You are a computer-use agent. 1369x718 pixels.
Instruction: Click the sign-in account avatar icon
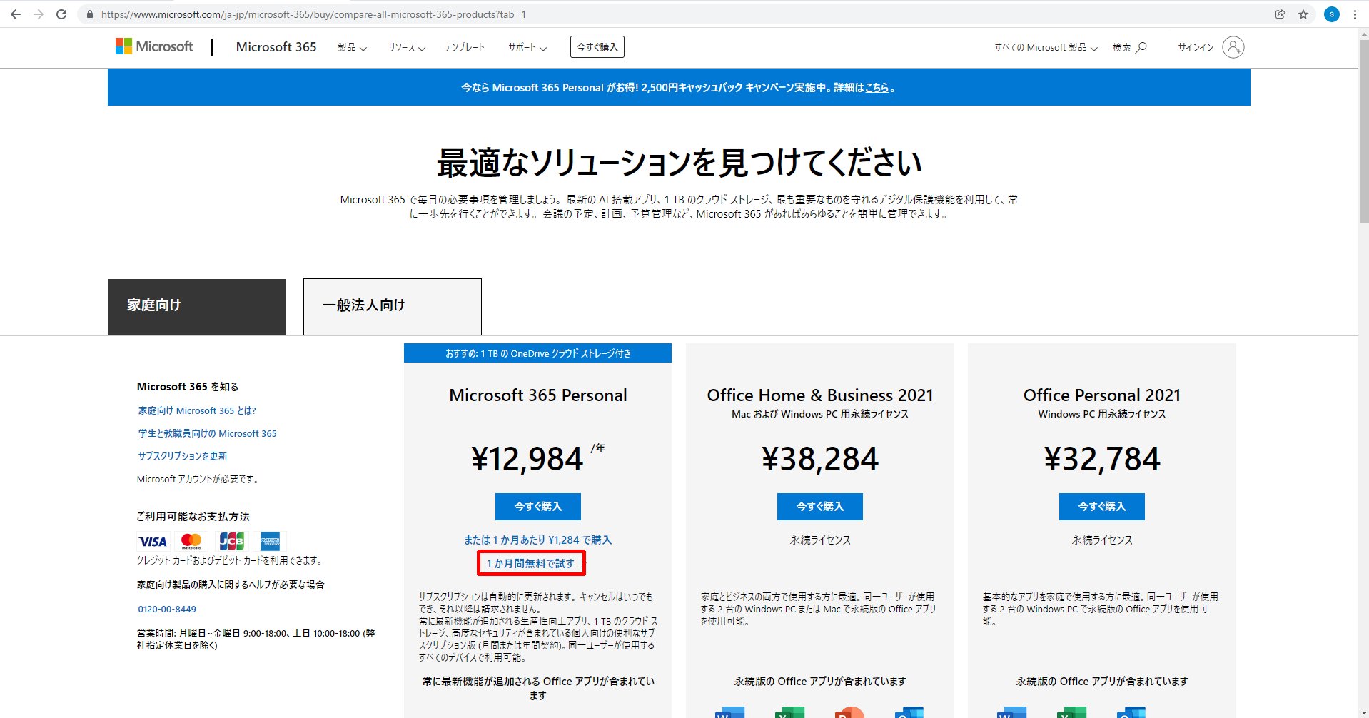(x=1233, y=47)
